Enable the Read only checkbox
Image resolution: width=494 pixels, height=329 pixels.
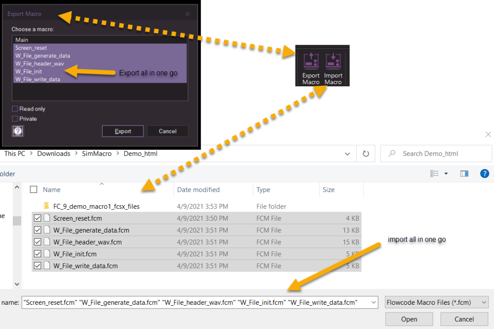coord(15,109)
